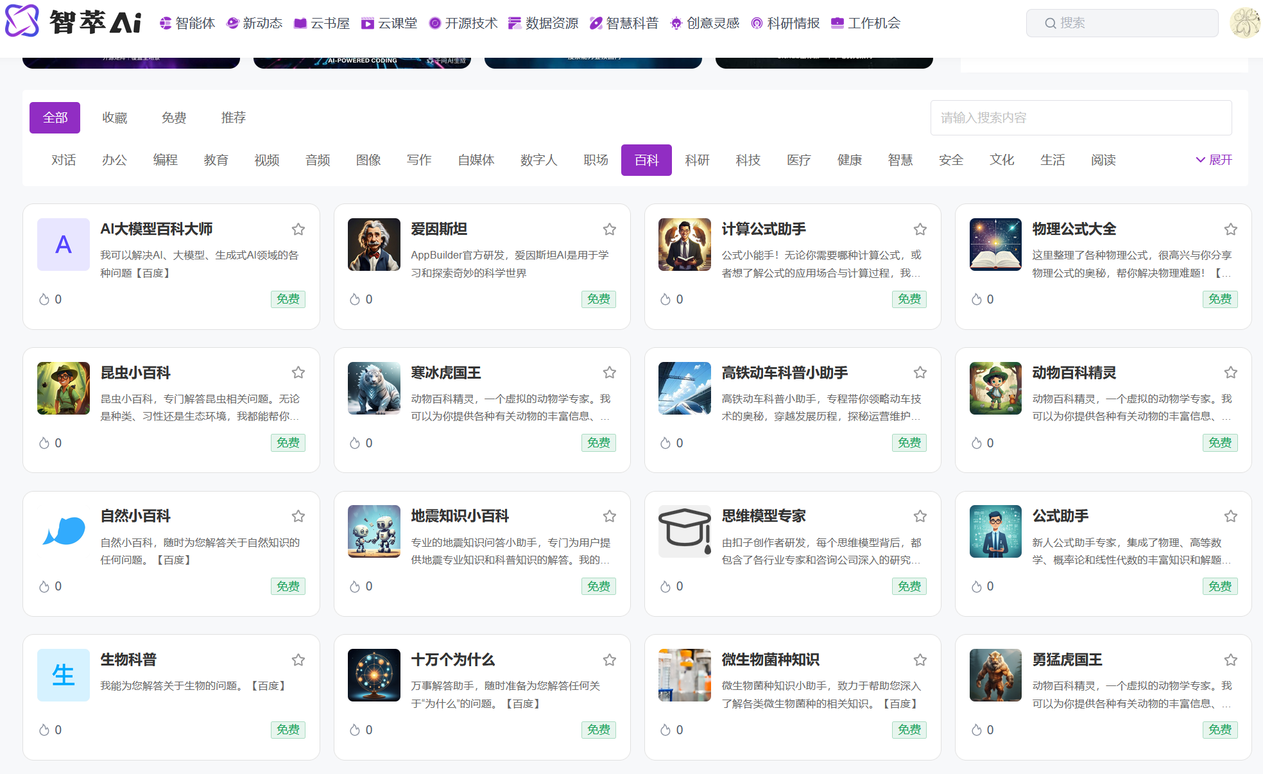Viewport: 1263px width, 774px height.
Task: Go to 云书屋 in the navigation bar
Action: 322,23
